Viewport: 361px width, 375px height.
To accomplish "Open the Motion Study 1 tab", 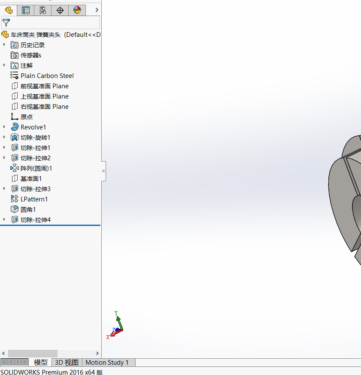I will pyautogui.click(x=107, y=363).
